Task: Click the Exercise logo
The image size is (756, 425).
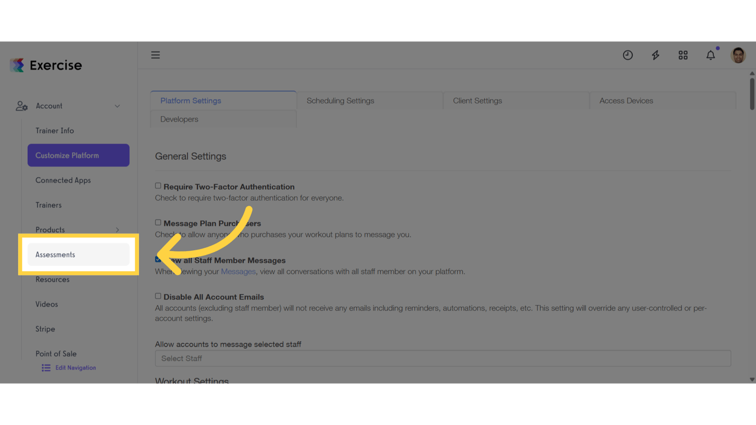Action: pos(45,65)
